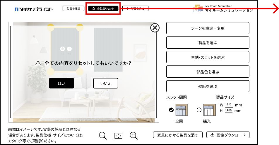Click the 全閉 blind thumbnail
Image resolution: width=279 pixels, height=145 pixels.
(x=182, y=110)
